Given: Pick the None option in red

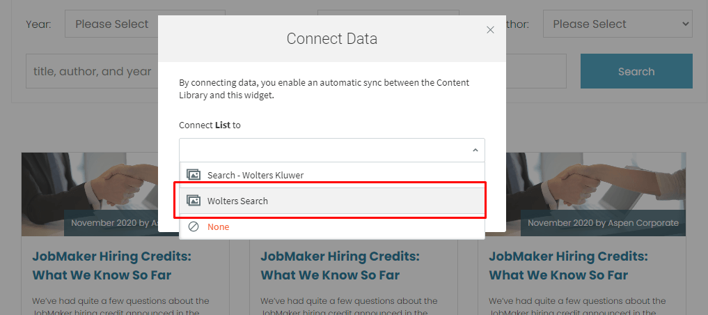Looking at the screenshot, I should click(218, 226).
